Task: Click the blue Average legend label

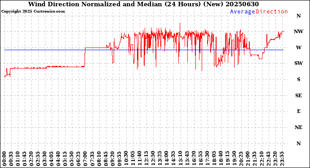Action: pyautogui.click(x=243, y=12)
